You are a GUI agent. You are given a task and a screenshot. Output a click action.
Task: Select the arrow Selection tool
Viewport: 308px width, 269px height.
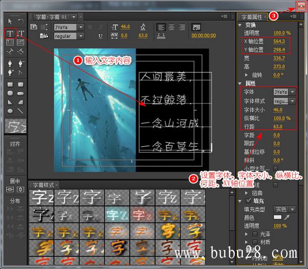coord(10,21)
